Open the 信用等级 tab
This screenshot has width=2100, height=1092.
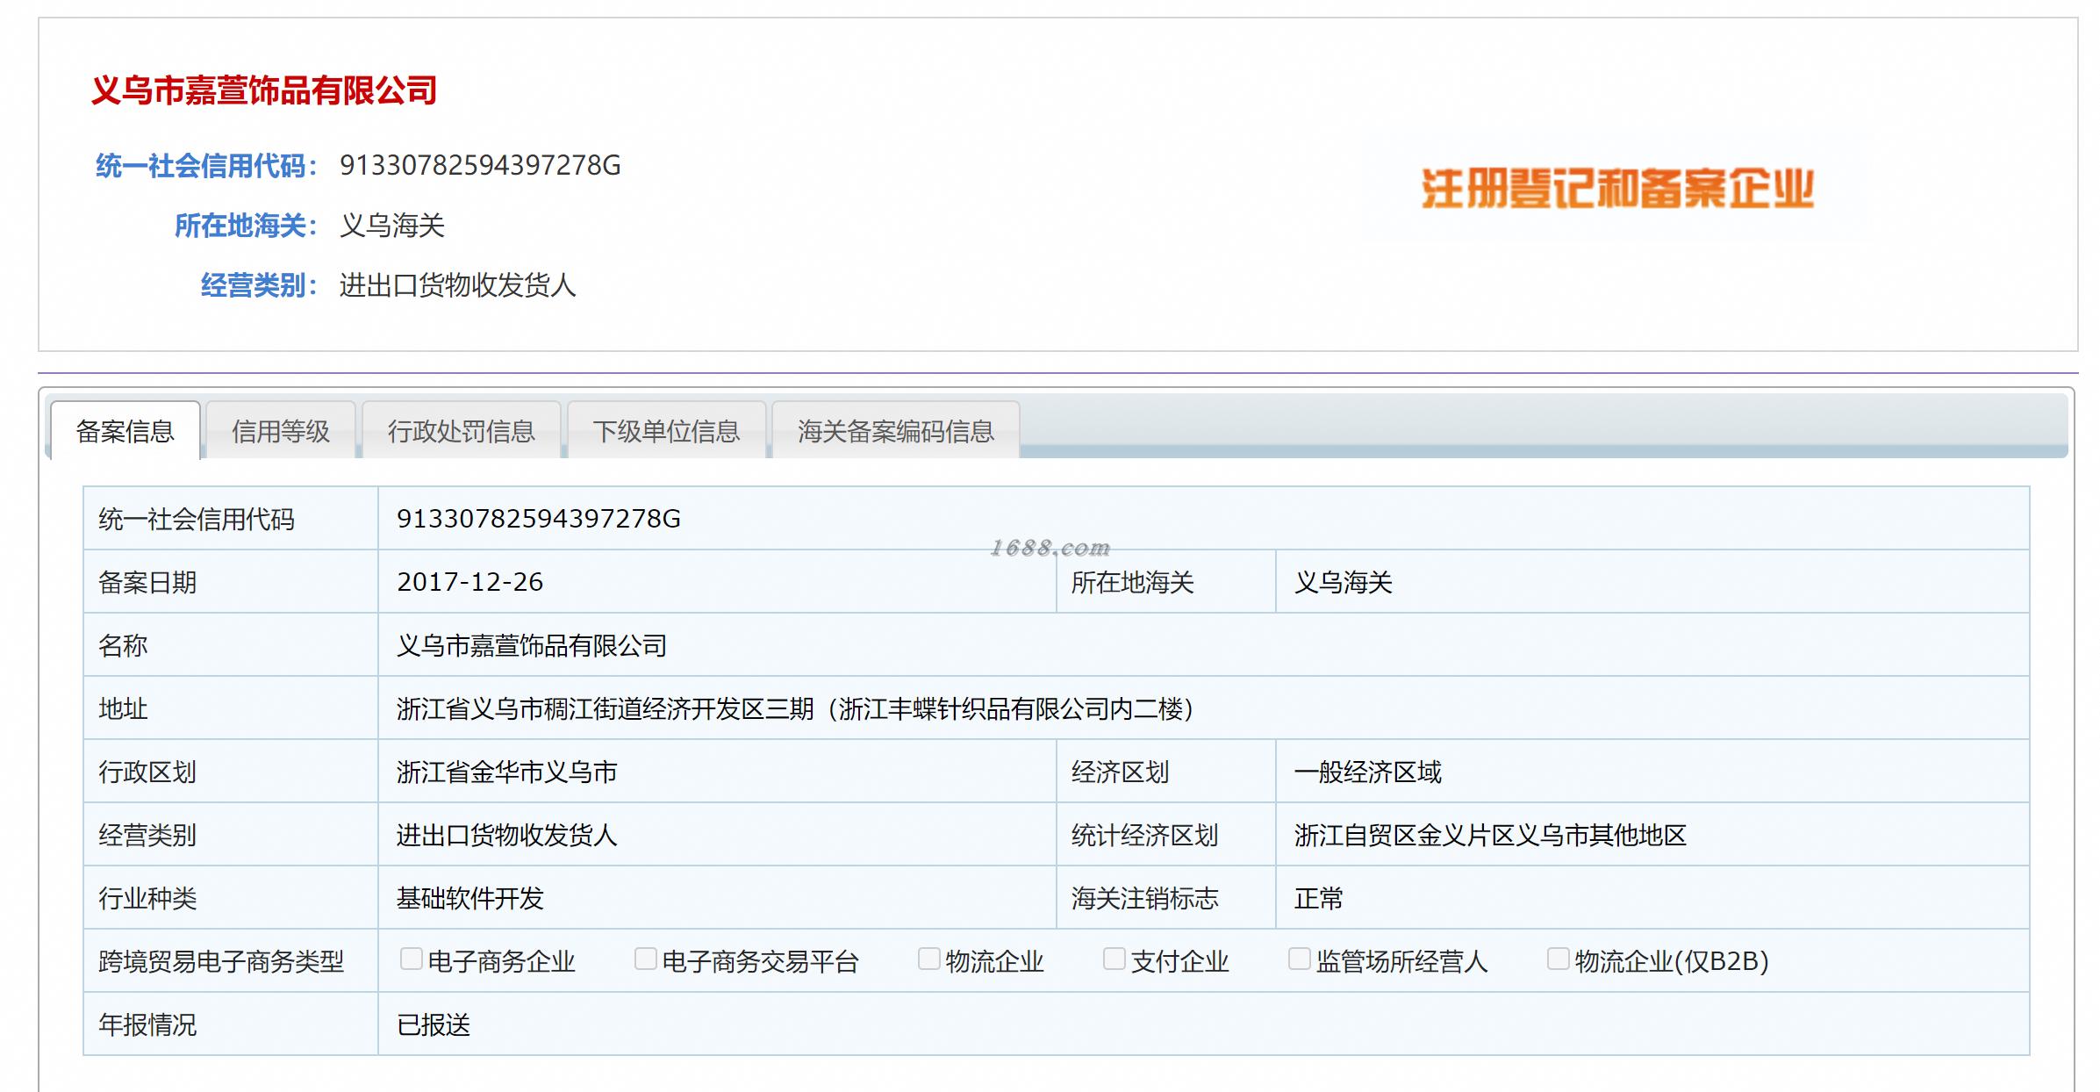pyautogui.click(x=281, y=431)
